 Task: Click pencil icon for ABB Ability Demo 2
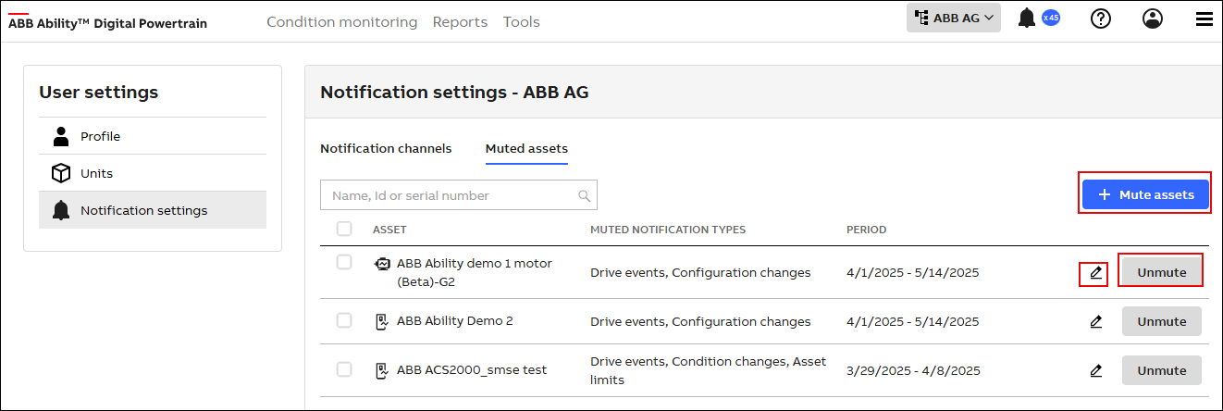click(x=1095, y=321)
